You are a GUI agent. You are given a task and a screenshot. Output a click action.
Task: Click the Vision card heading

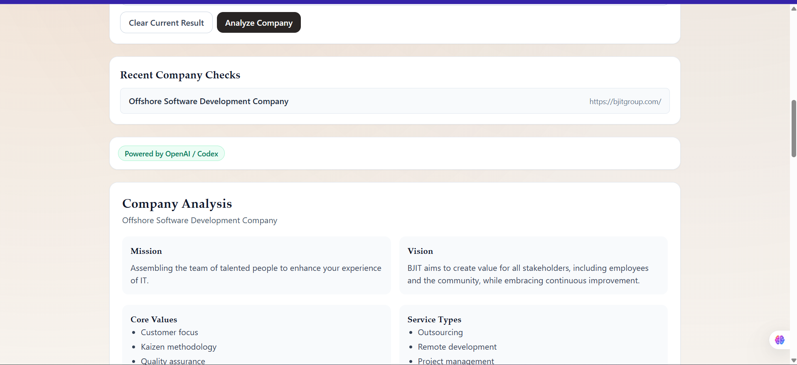[x=420, y=251]
